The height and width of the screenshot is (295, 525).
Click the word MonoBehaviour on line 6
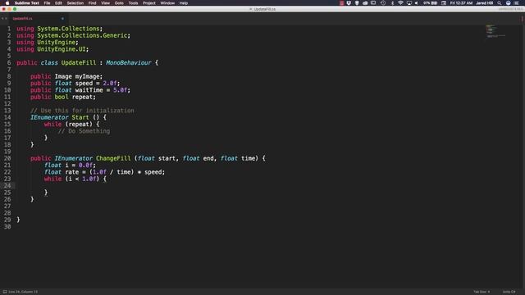(129, 63)
